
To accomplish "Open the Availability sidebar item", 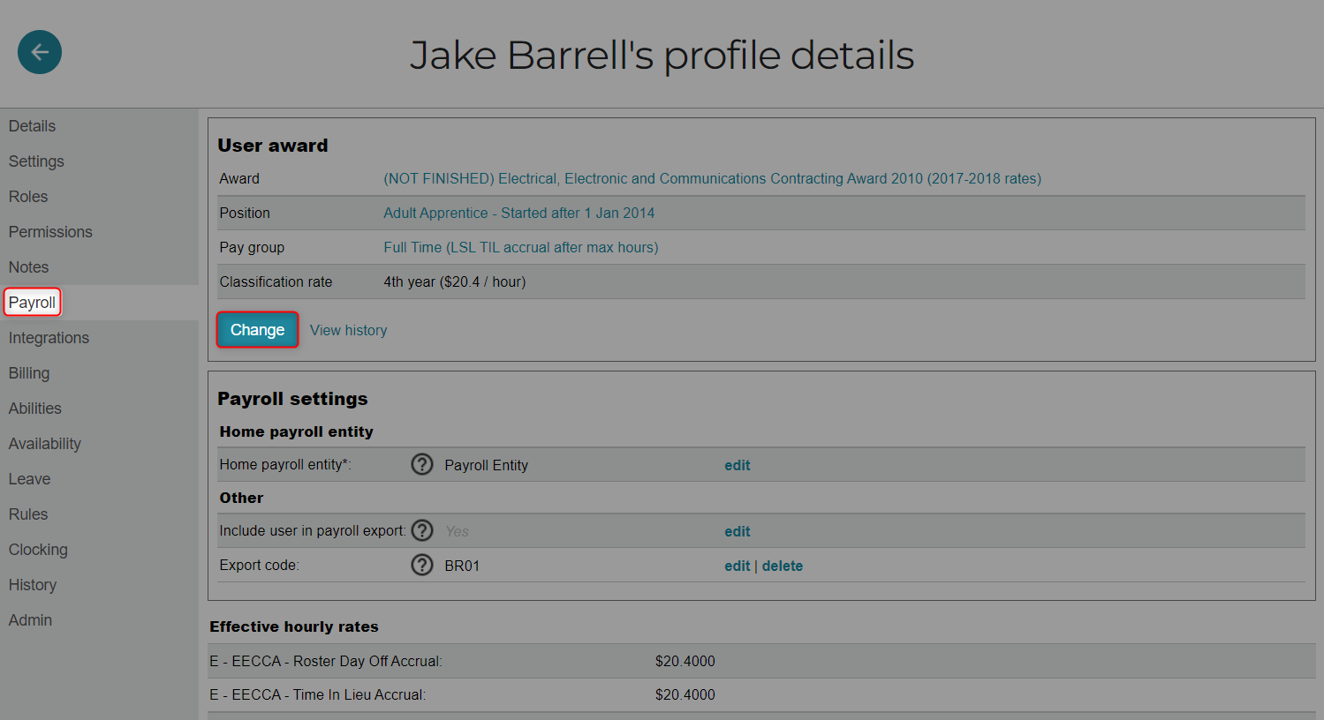I will [45, 444].
